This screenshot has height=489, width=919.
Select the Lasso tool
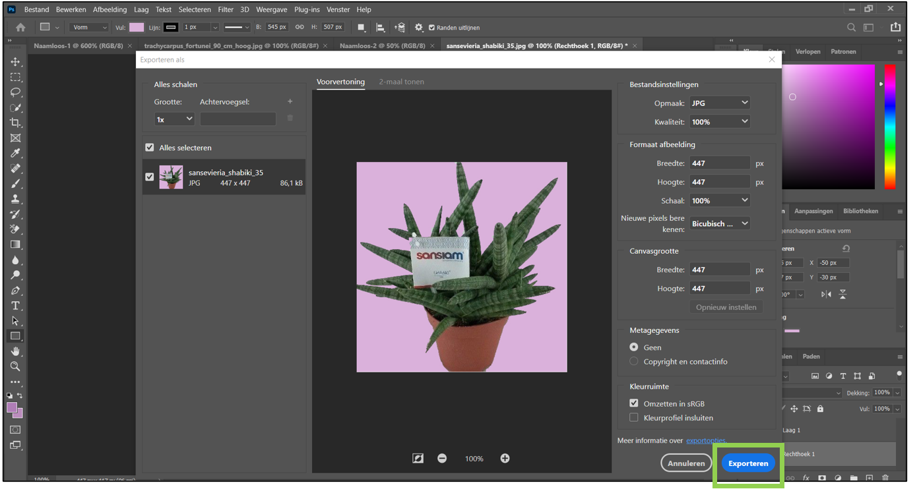pos(15,92)
